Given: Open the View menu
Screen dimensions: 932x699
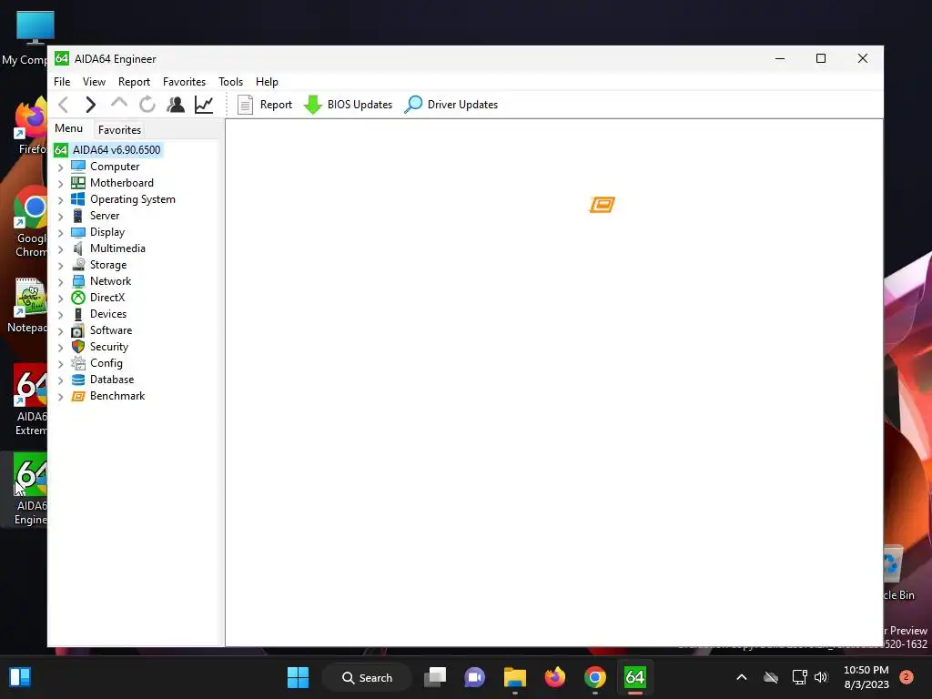Looking at the screenshot, I should [94, 81].
